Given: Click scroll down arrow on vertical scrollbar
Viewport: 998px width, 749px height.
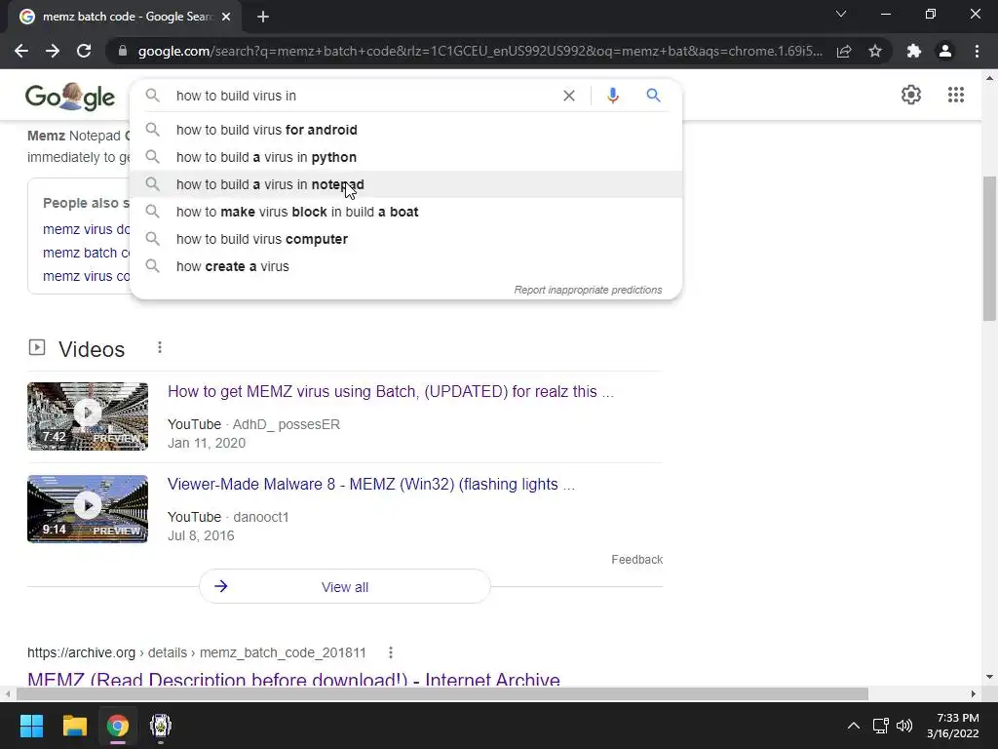Looking at the screenshot, I should click(989, 677).
